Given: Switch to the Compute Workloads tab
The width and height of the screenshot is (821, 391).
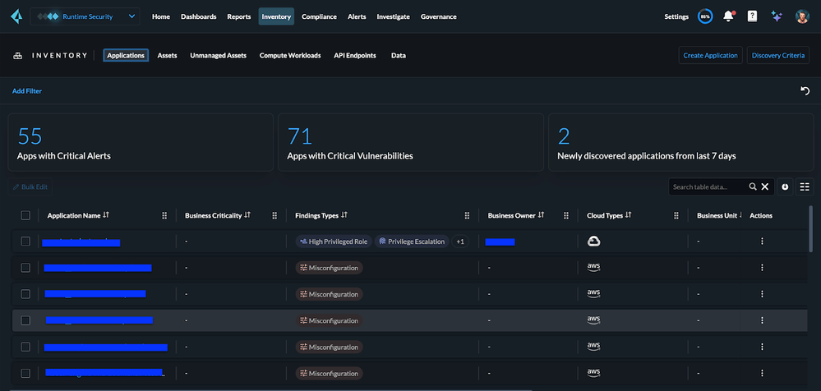Looking at the screenshot, I should tap(290, 56).
